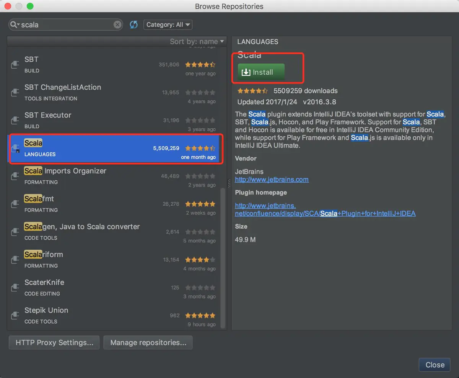Viewport: 459px width, 378px height.
Task: Click the Scalafmt plugin icon
Action: pos(15,204)
